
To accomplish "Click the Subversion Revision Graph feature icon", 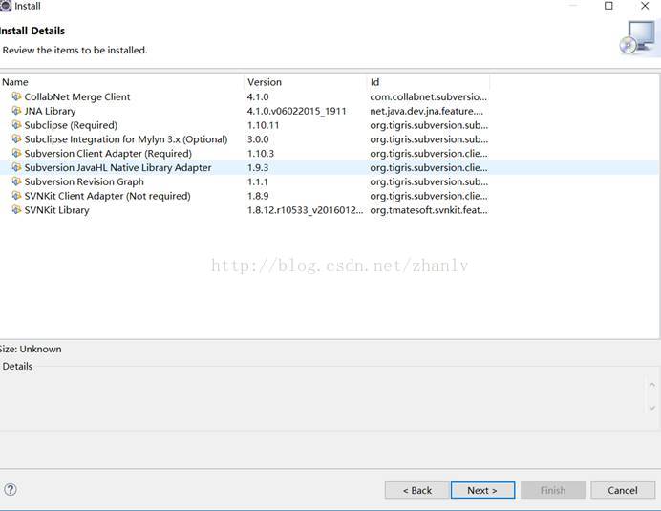I will (16, 181).
